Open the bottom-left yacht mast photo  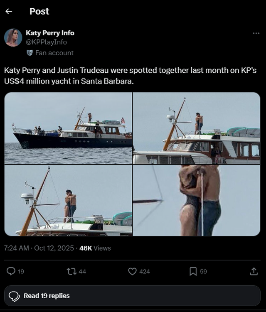coord(68,201)
